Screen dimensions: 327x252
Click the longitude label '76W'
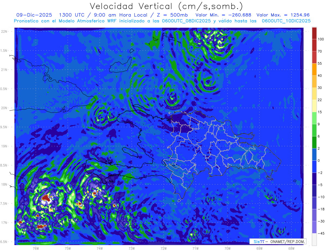click(x=36, y=248)
